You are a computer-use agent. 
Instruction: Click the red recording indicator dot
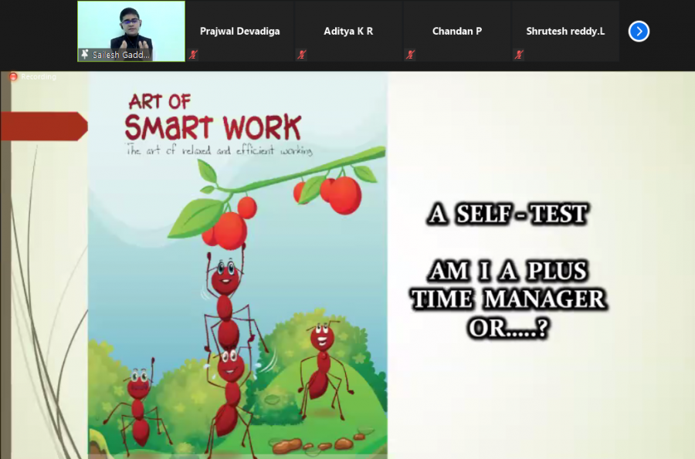13,77
